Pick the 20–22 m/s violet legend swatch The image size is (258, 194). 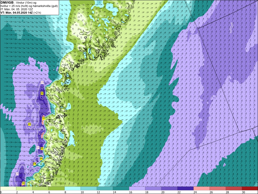[x=169, y=188]
